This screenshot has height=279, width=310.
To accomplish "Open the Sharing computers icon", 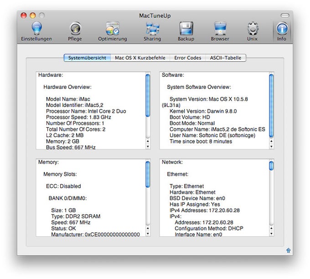I will coord(152,28).
